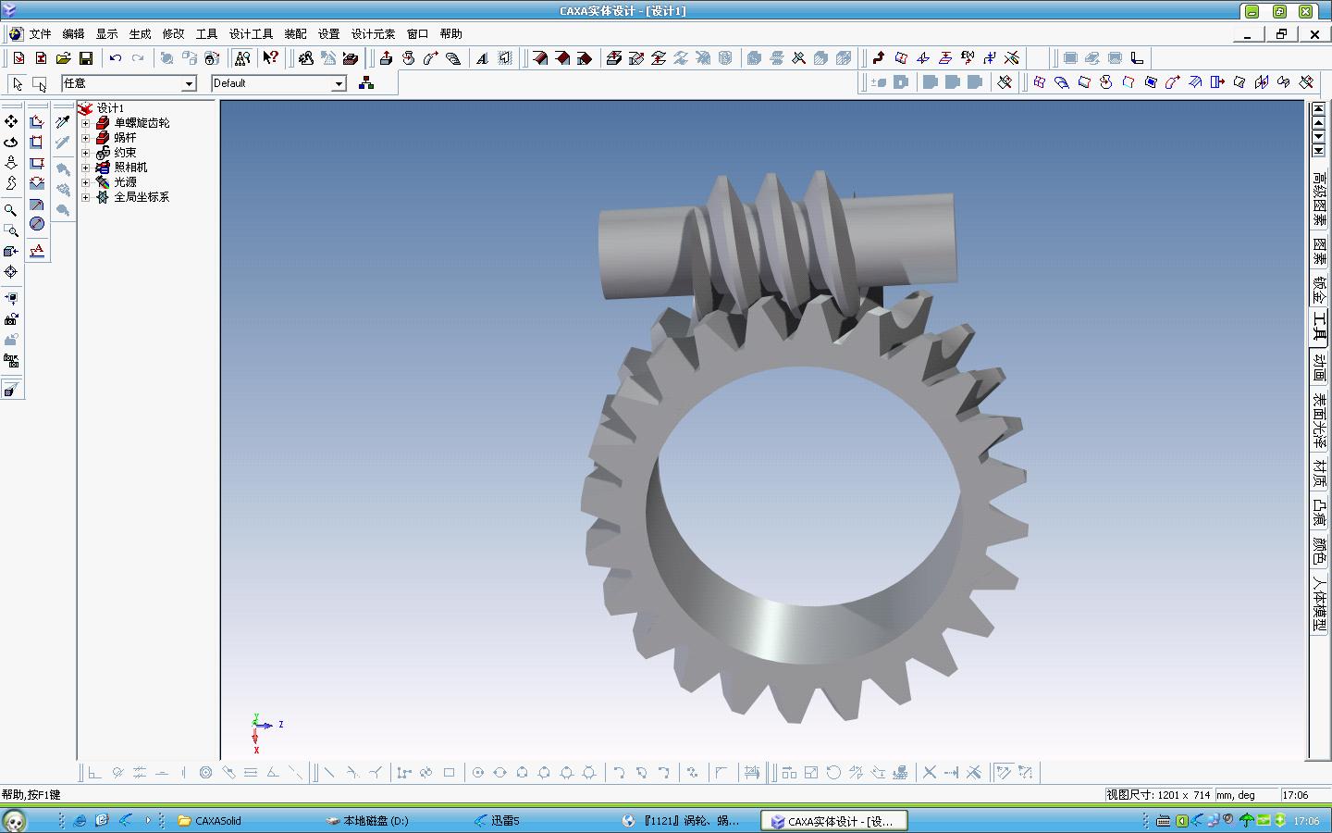Open the 钣金 catalog tab
Image resolution: width=1332 pixels, height=833 pixels.
pos(1319,290)
